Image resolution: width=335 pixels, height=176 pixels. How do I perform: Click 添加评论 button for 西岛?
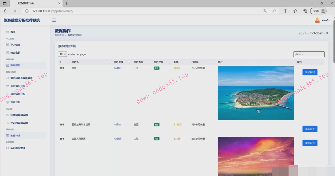tap(310, 72)
